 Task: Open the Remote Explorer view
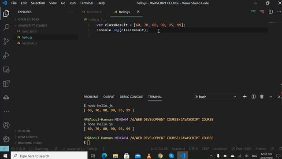[x=6, y=70]
